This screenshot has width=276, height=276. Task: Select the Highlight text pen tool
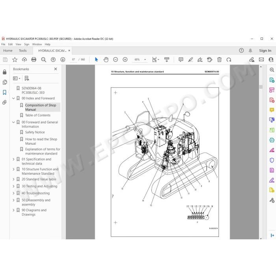point(190,60)
